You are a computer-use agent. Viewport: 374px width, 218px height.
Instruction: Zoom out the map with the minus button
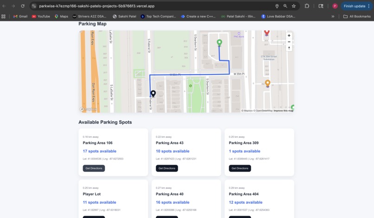[289, 42]
